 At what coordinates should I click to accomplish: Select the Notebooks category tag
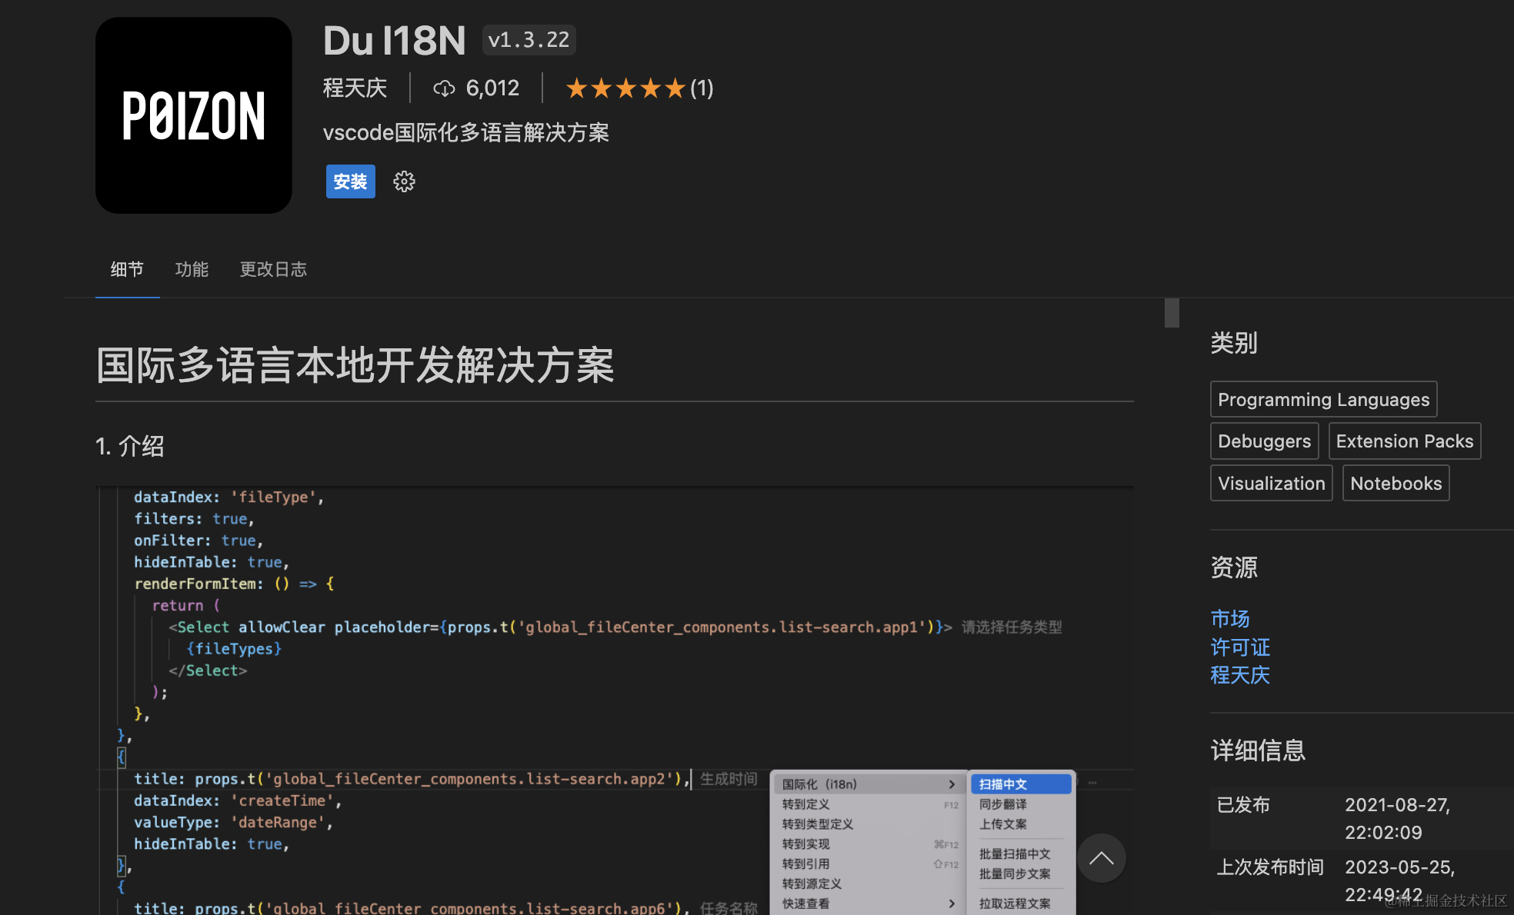point(1396,483)
